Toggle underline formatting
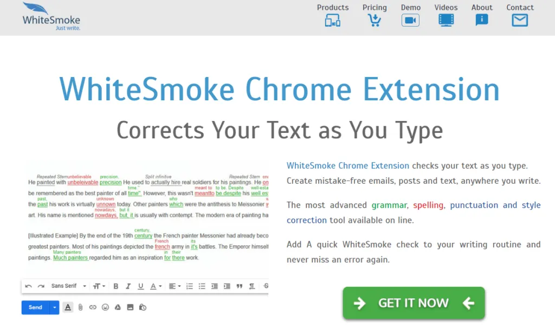 point(140,286)
